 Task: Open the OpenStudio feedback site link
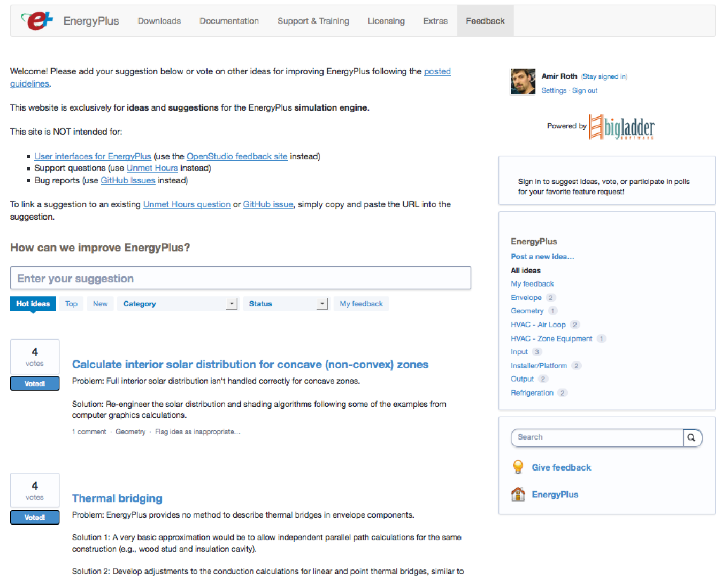237,156
